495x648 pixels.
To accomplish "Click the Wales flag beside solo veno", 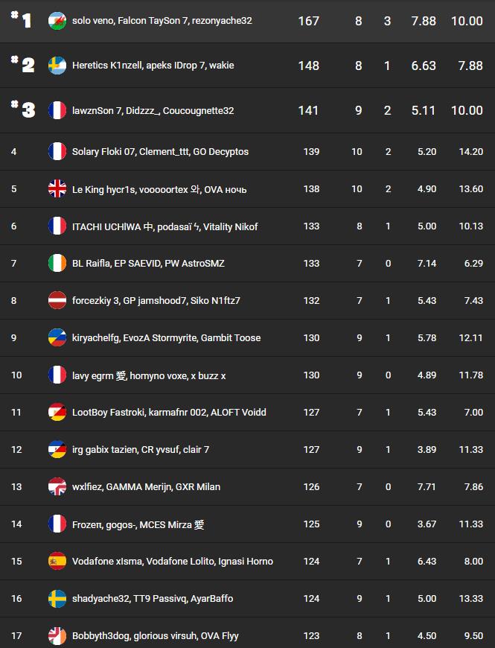I will click(x=57, y=21).
